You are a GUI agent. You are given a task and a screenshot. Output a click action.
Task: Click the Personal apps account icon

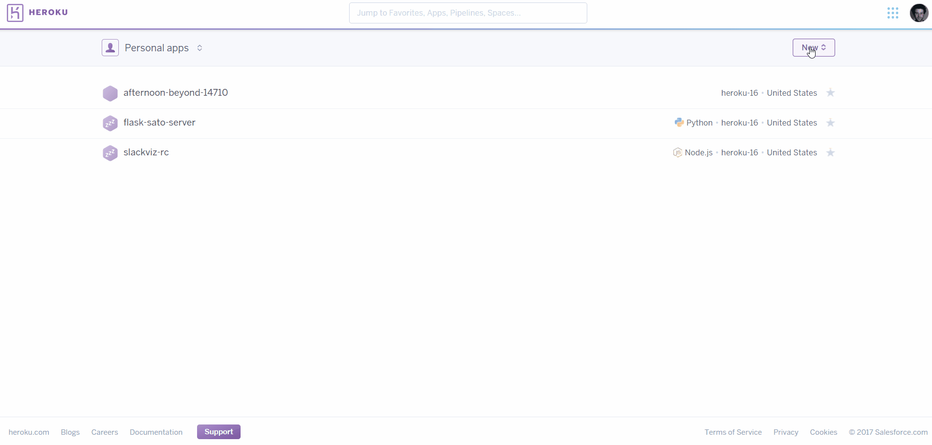tap(110, 47)
